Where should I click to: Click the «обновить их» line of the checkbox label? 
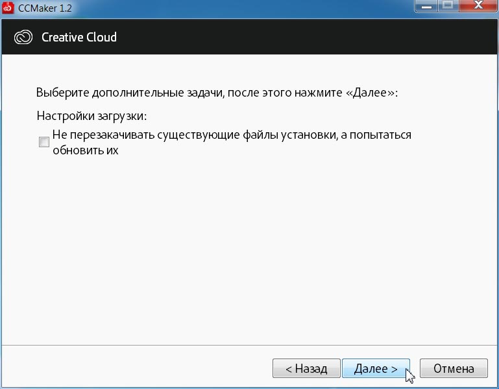tap(84, 150)
